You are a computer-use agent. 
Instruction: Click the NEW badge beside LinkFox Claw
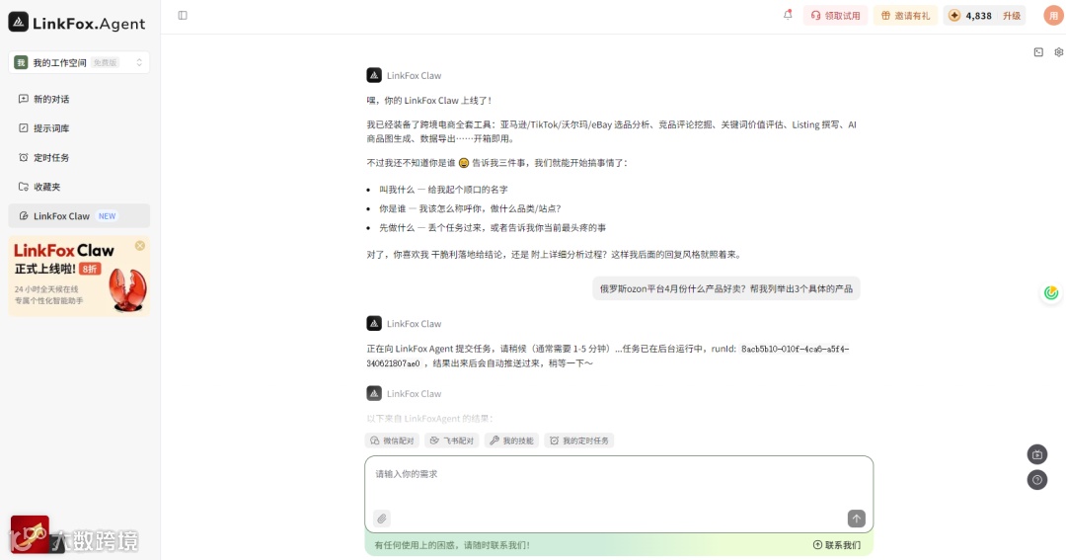pos(107,215)
